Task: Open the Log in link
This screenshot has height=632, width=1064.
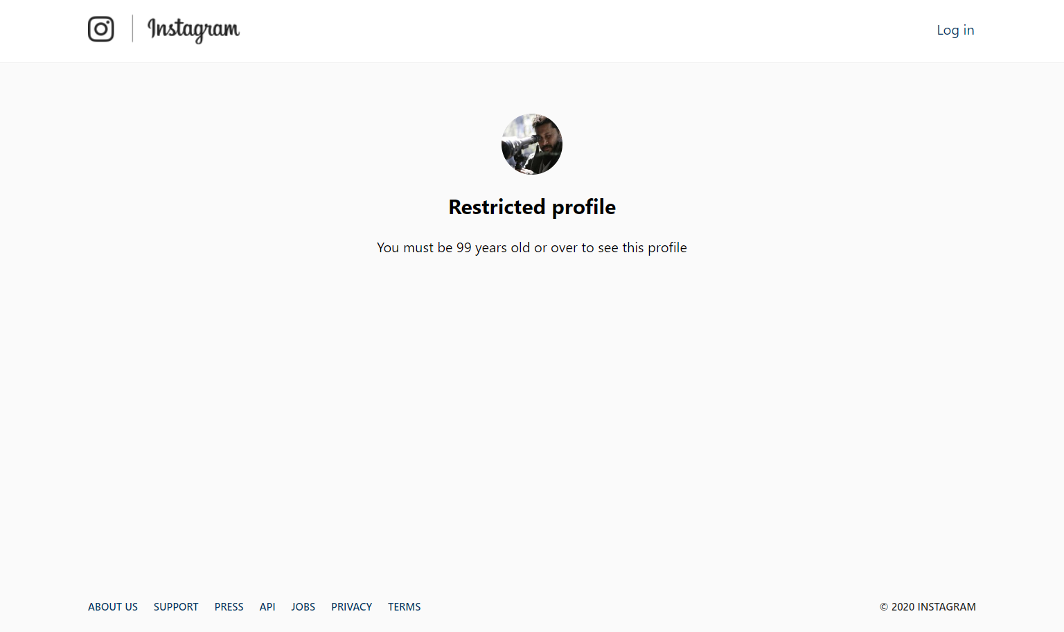Action: pyautogui.click(x=955, y=30)
